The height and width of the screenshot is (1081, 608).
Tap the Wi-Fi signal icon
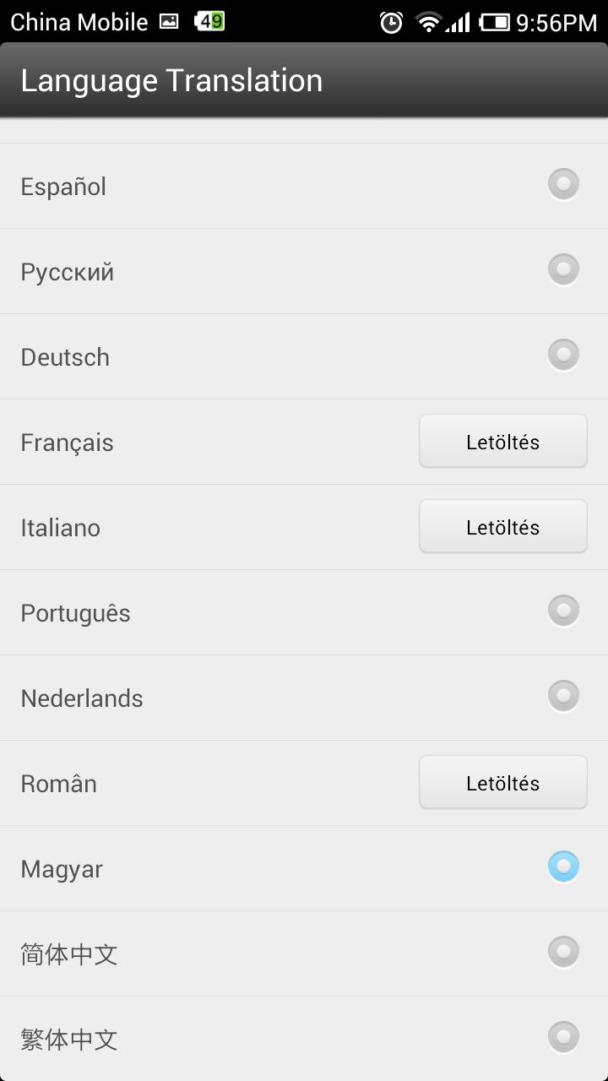[x=429, y=23]
